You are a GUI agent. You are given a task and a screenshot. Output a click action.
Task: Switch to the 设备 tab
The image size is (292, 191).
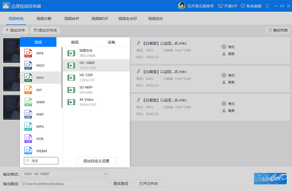(111, 42)
